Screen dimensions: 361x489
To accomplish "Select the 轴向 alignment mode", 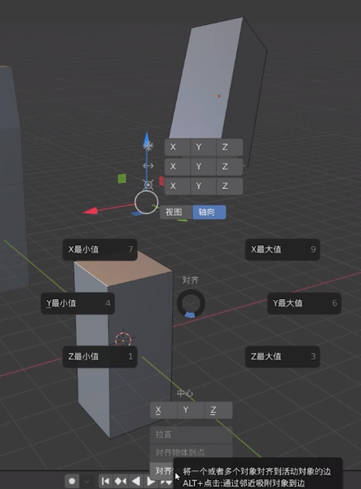I will tap(209, 212).
